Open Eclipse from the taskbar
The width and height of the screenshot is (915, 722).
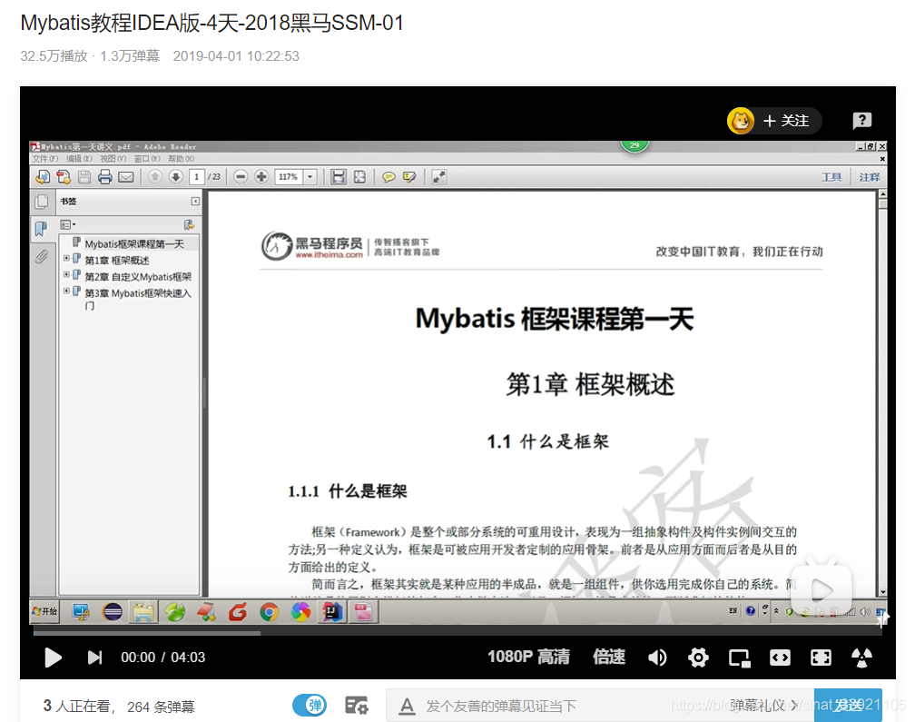click(x=112, y=612)
